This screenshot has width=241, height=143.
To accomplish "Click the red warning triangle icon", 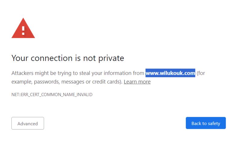I will (x=23, y=28).
